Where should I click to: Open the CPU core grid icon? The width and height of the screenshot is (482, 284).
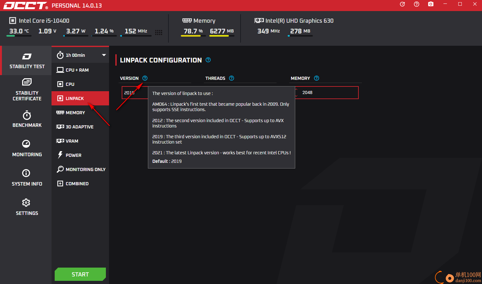(159, 33)
